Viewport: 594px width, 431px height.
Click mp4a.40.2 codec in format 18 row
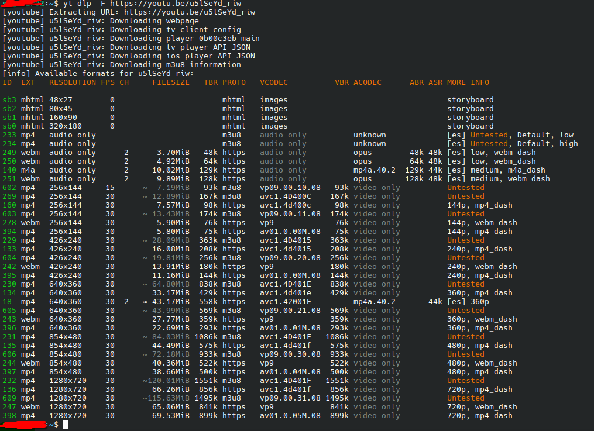[x=375, y=302]
